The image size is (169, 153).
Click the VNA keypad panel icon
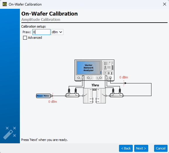(x=108, y=66)
